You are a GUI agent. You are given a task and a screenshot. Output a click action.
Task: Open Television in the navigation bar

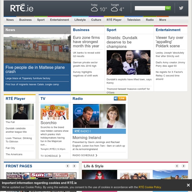[x=134, y=20]
